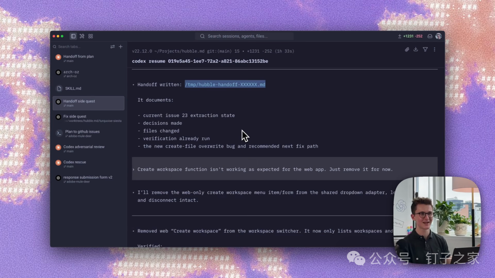Click the agent icon of Fix side quest
The width and height of the screenshot is (495, 278).
pos(58,117)
